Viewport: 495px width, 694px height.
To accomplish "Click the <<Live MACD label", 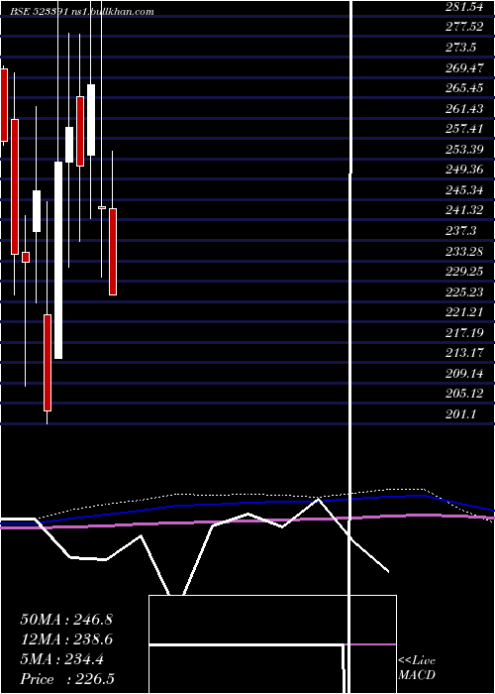I will click(417, 668).
